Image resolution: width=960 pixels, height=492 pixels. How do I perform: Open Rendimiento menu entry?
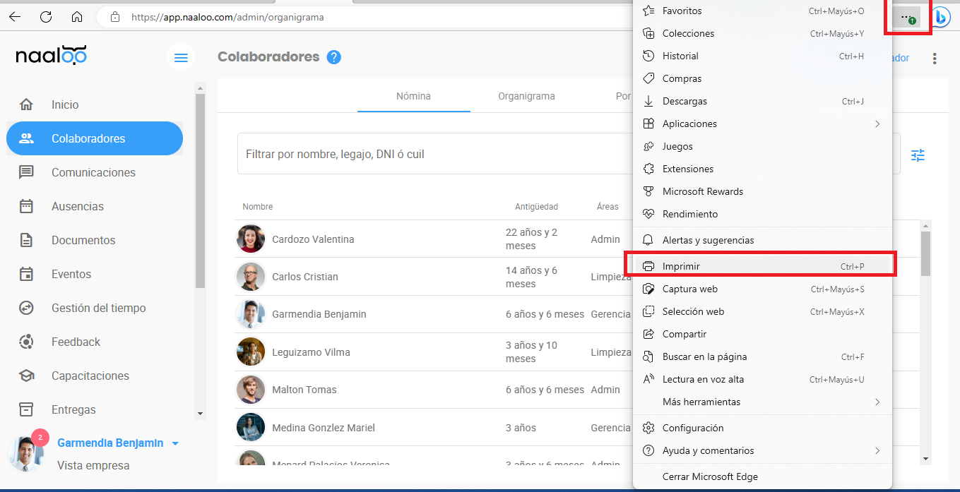[x=762, y=214]
